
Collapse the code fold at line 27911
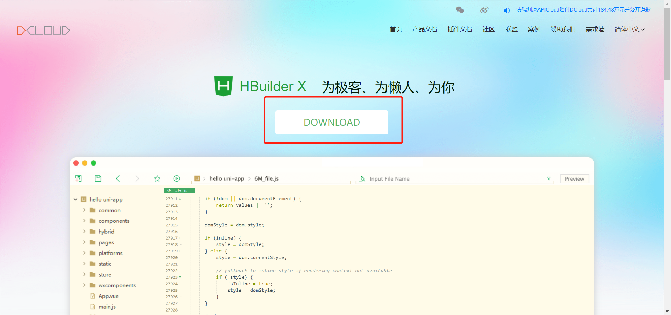(180, 198)
